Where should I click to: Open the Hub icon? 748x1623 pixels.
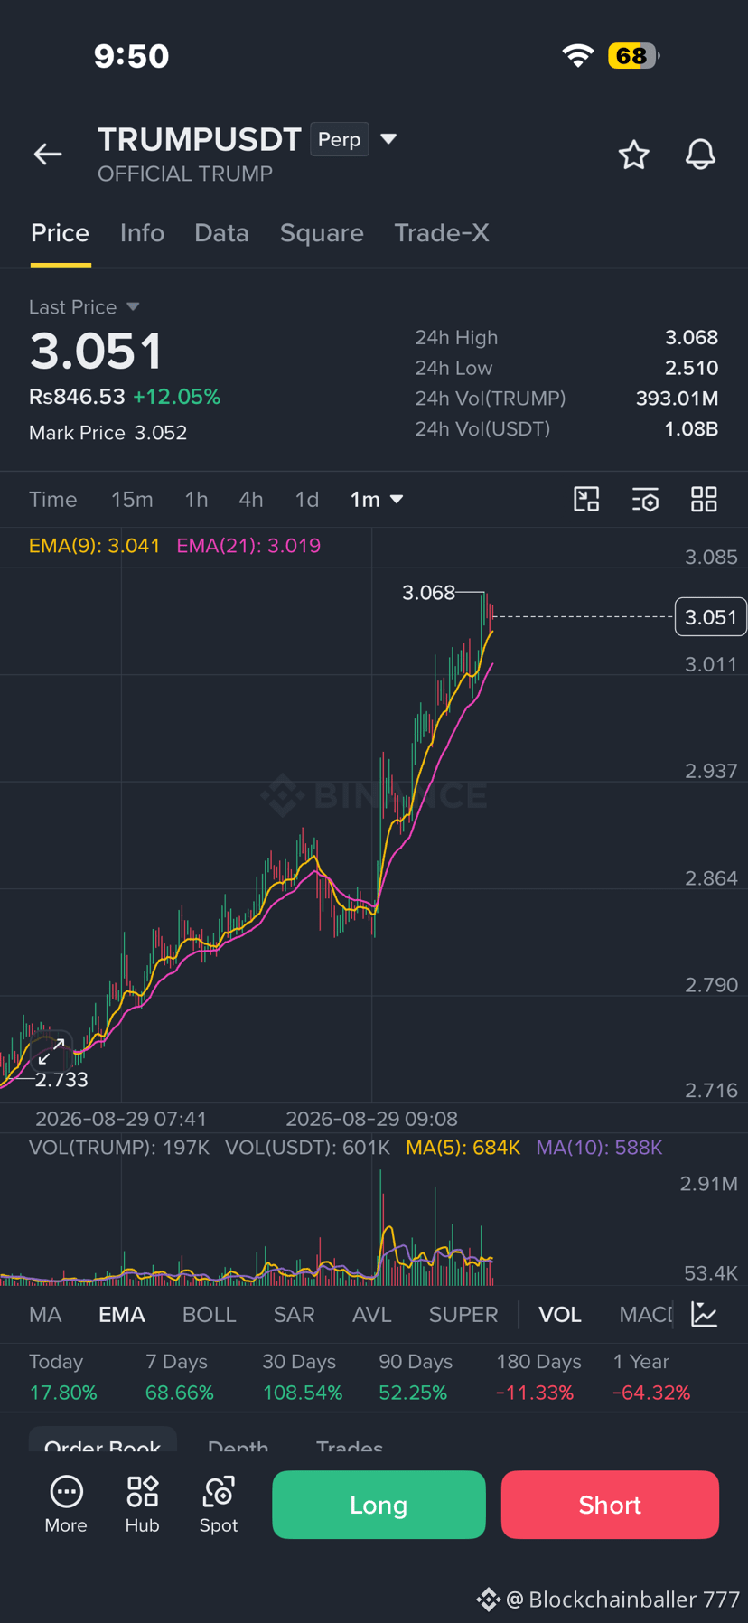click(x=142, y=1505)
